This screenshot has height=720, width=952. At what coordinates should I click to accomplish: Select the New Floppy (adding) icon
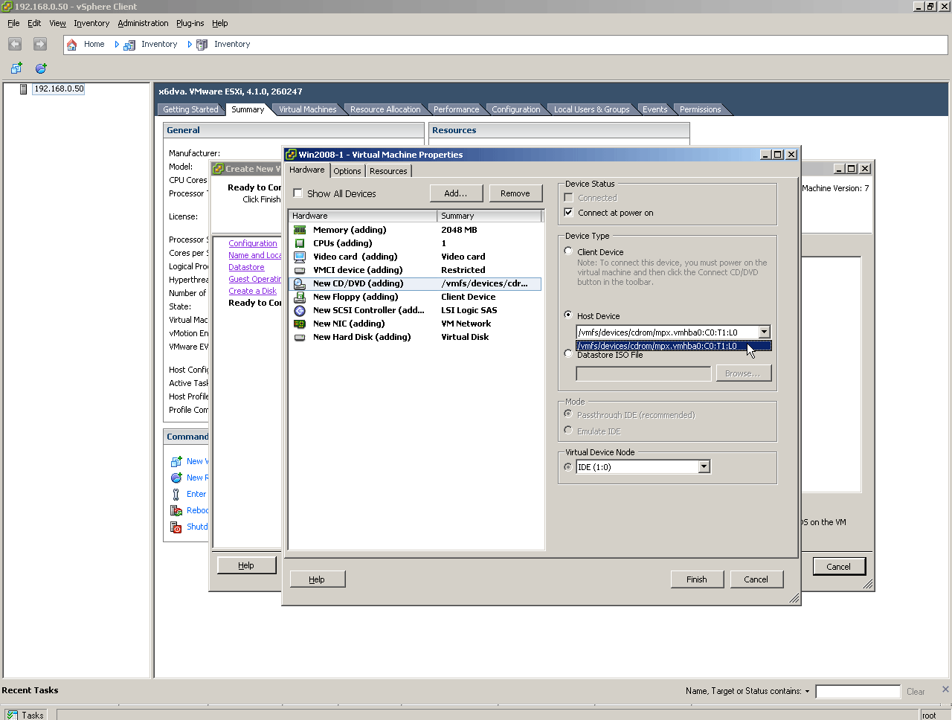(300, 297)
